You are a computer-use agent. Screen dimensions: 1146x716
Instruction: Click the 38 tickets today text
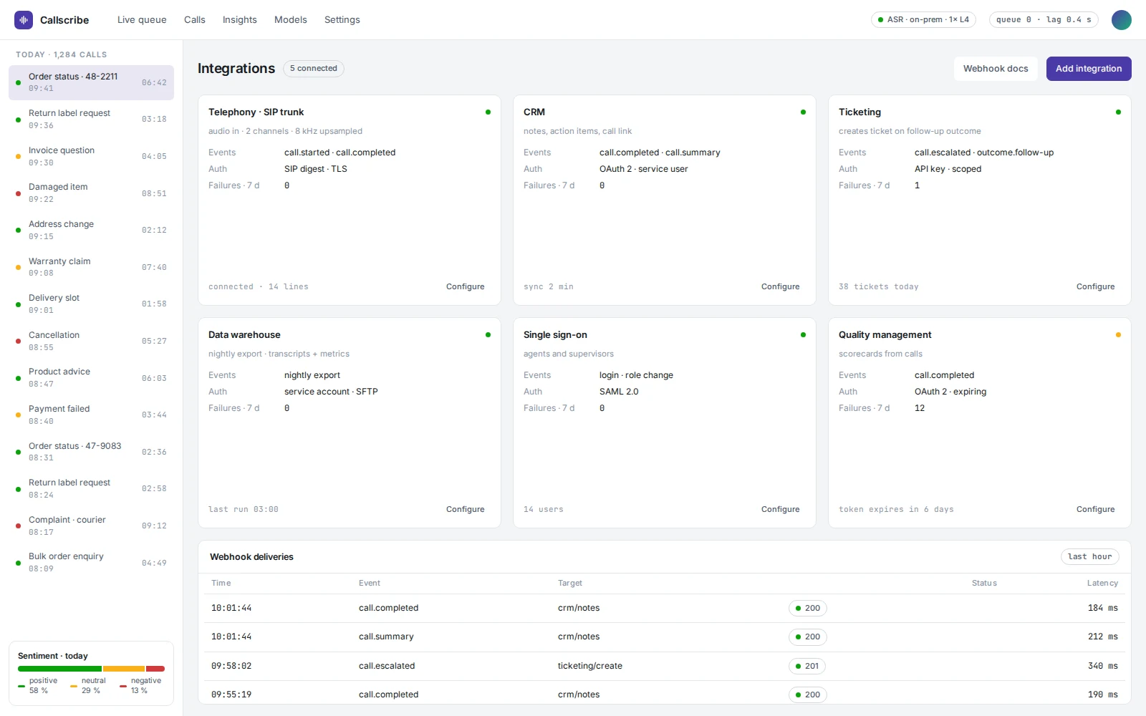[879, 286]
